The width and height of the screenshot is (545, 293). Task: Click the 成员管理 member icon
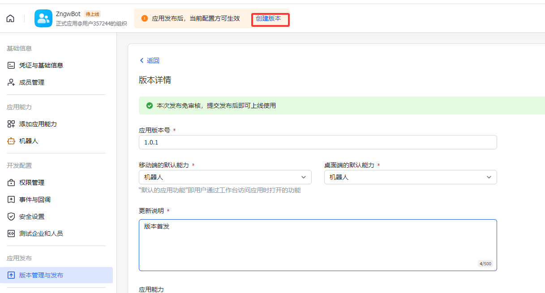(11, 82)
